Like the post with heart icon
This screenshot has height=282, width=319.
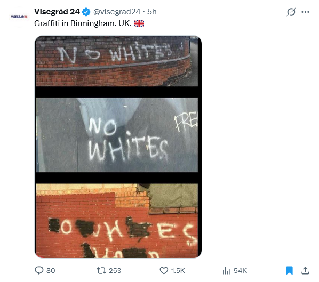(164, 271)
